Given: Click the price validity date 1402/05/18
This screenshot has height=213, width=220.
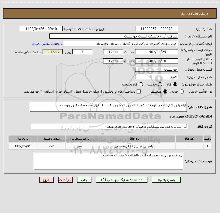Looking at the screenshot, I should [157, 61].
